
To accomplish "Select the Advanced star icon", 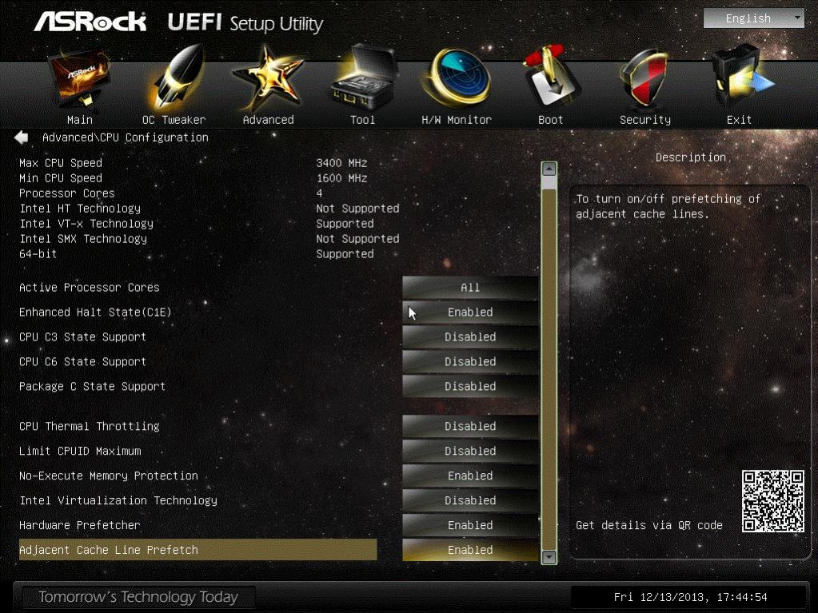I will [x=268, y=78].
